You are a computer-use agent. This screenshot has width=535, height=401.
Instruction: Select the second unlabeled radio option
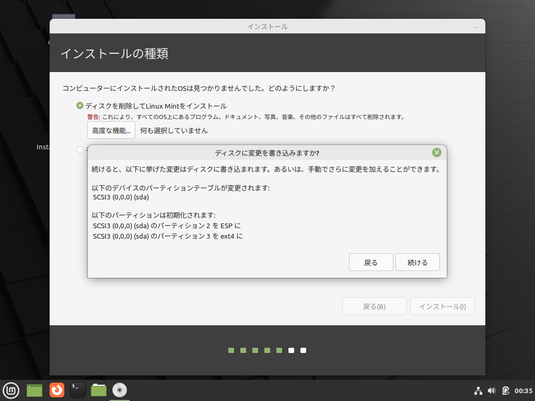coord(80,150)
